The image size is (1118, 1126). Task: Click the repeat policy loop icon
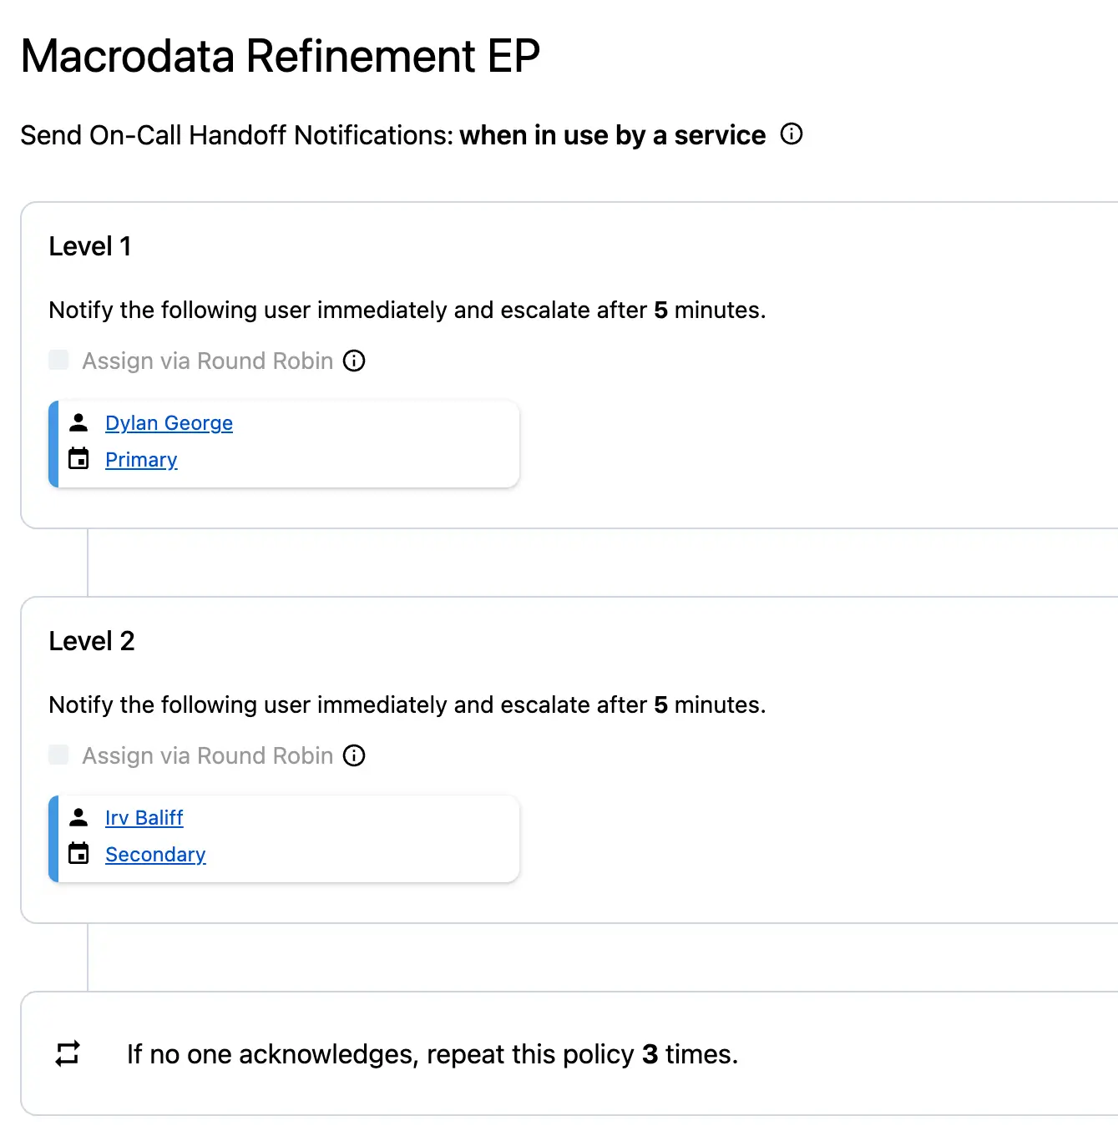(68, 1053)
